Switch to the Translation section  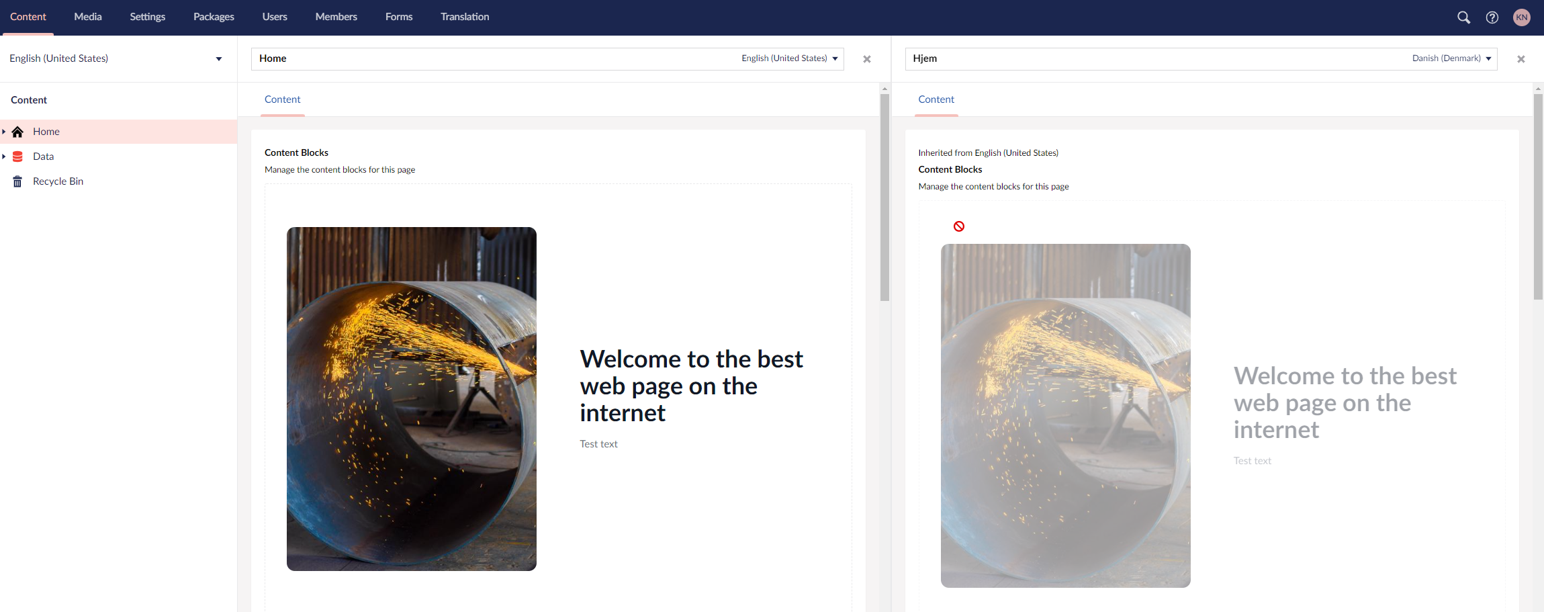coord(464,16)
